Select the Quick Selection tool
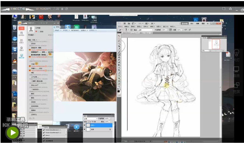244x143 pixels. (119, 44)
